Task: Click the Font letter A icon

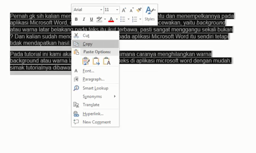Action: tap(76, 71)
